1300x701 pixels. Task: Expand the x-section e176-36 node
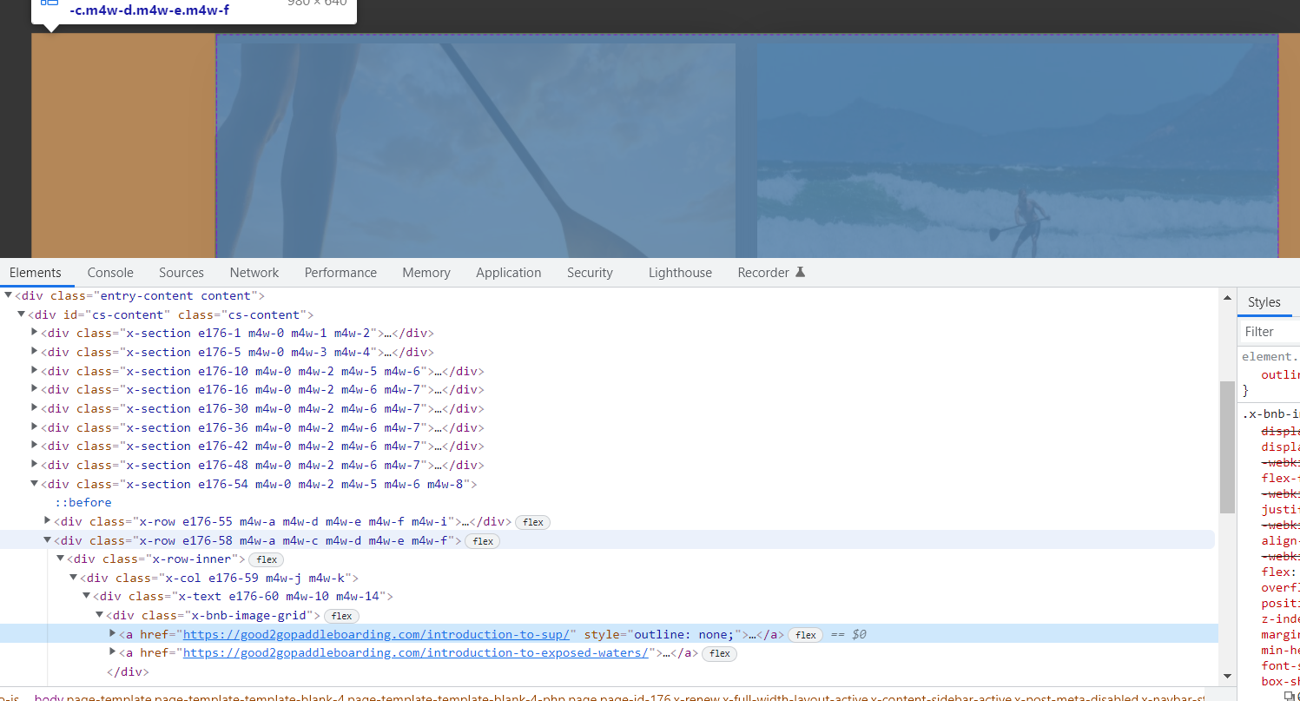[x=35, y=427]
